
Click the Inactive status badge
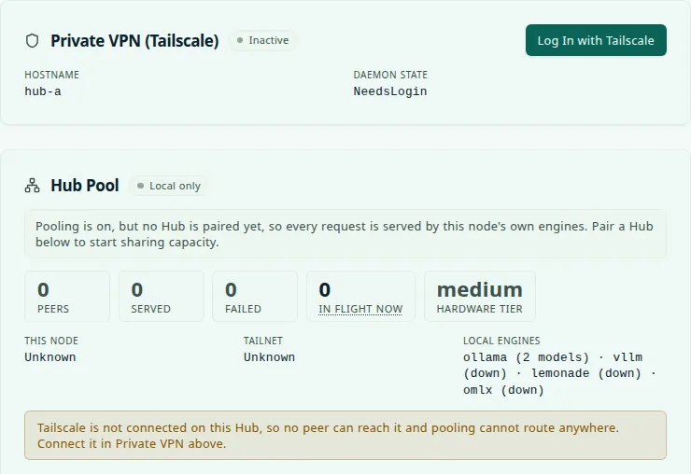point(262,40)
